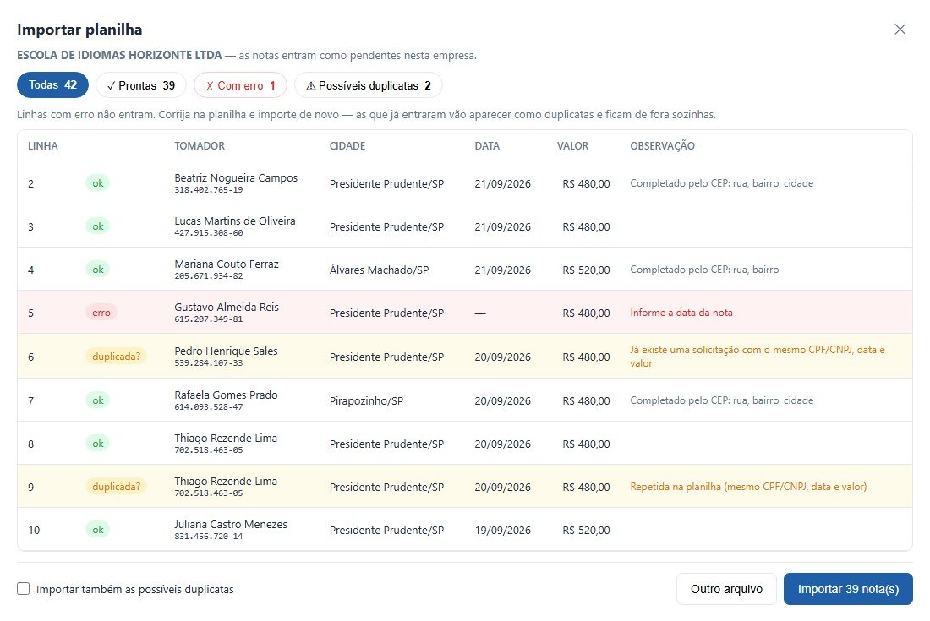Select Gustavo Almeida Reis name
Image resolution: width=930 pixels, height=621 pixels.
point(227,308)
